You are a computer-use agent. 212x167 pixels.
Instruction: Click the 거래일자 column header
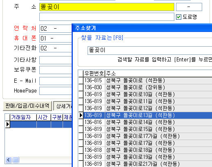[23, 117]
